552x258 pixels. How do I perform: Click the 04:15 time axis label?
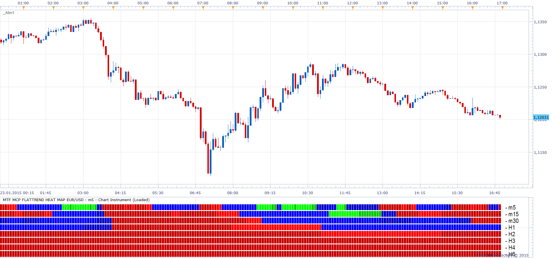pyautogui.click(x=120, y=193)
